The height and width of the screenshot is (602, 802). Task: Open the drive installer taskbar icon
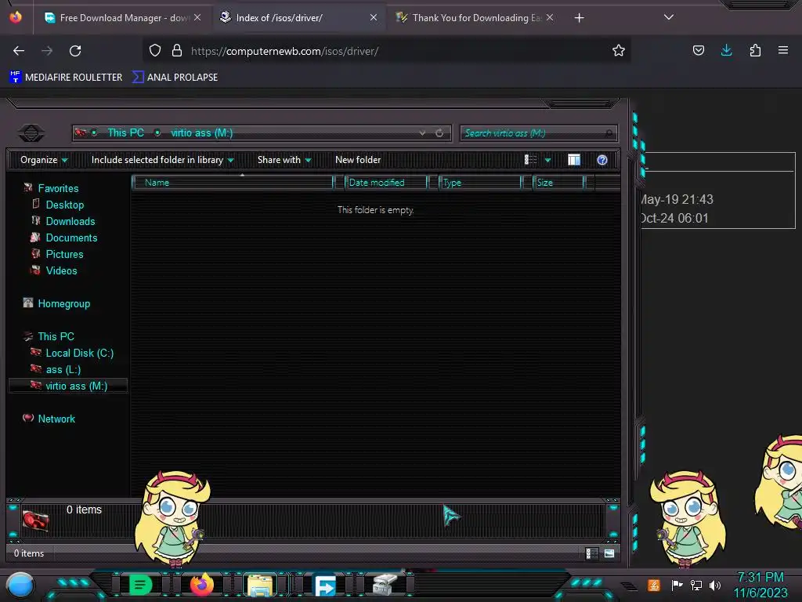[x=385, y=585]
